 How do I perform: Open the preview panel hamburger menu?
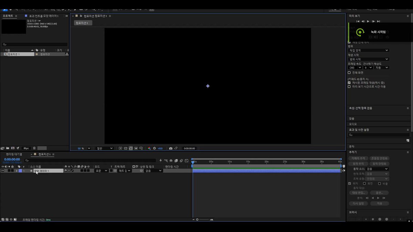[408, 16]
